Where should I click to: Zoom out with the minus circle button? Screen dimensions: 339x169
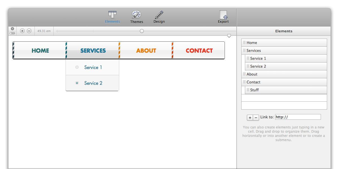[x=29, y=31]
